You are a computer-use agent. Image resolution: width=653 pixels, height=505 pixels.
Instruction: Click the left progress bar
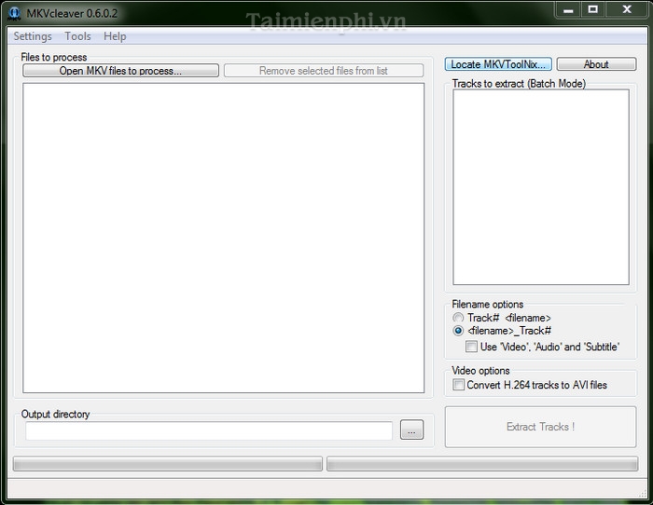pos(168,464)
